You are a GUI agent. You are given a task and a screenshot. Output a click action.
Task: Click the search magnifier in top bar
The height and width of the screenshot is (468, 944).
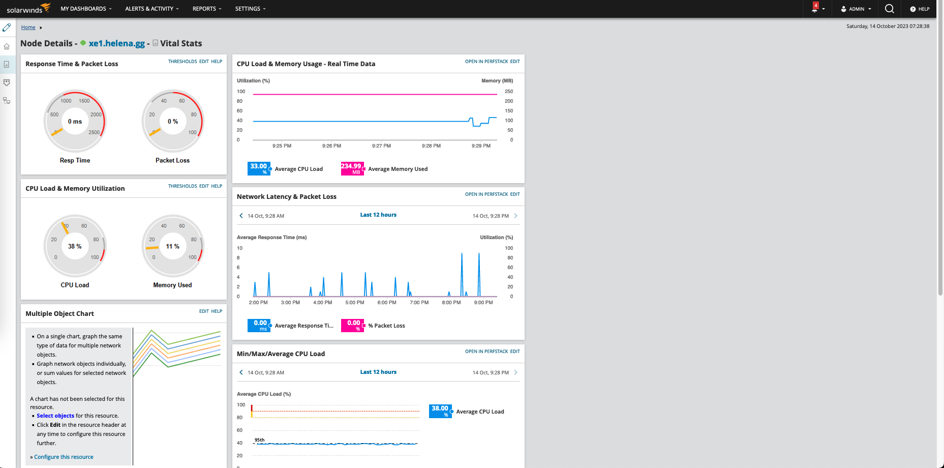click(x=889, y=9)
